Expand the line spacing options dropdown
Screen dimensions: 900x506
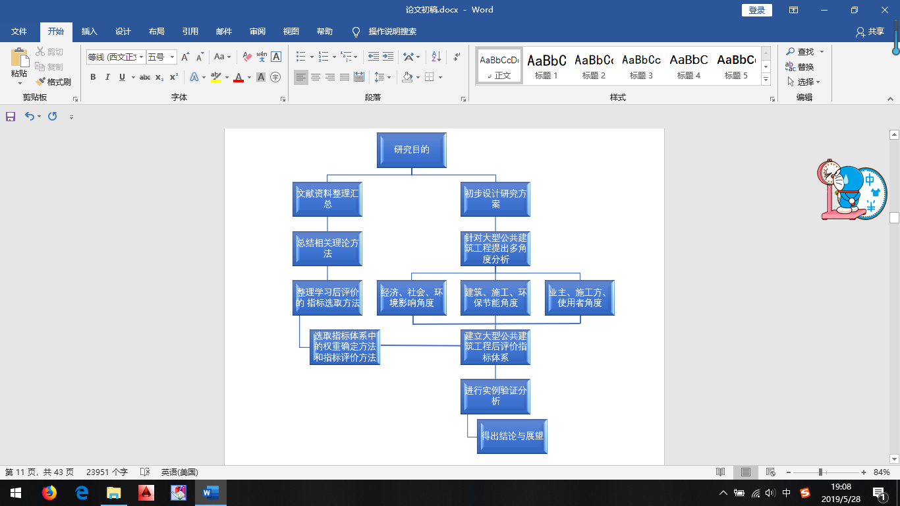389,77
